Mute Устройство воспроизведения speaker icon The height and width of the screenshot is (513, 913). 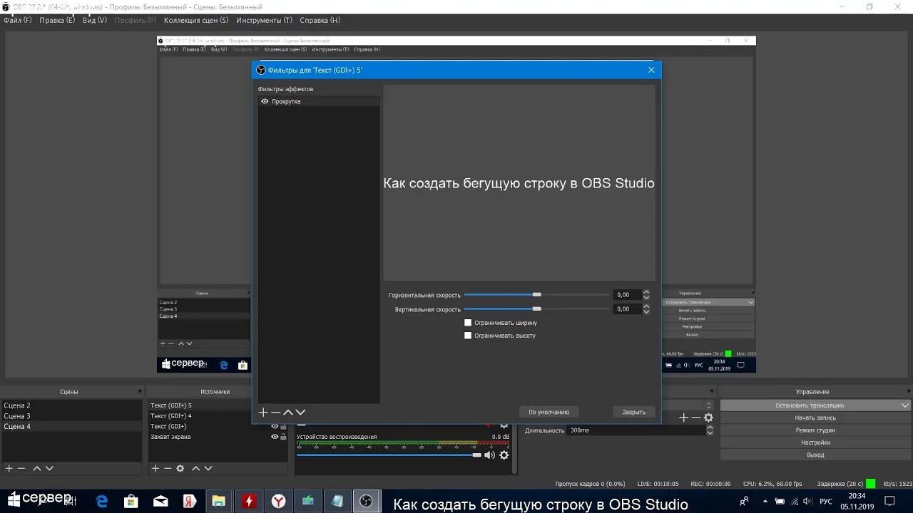coord(489,455)
